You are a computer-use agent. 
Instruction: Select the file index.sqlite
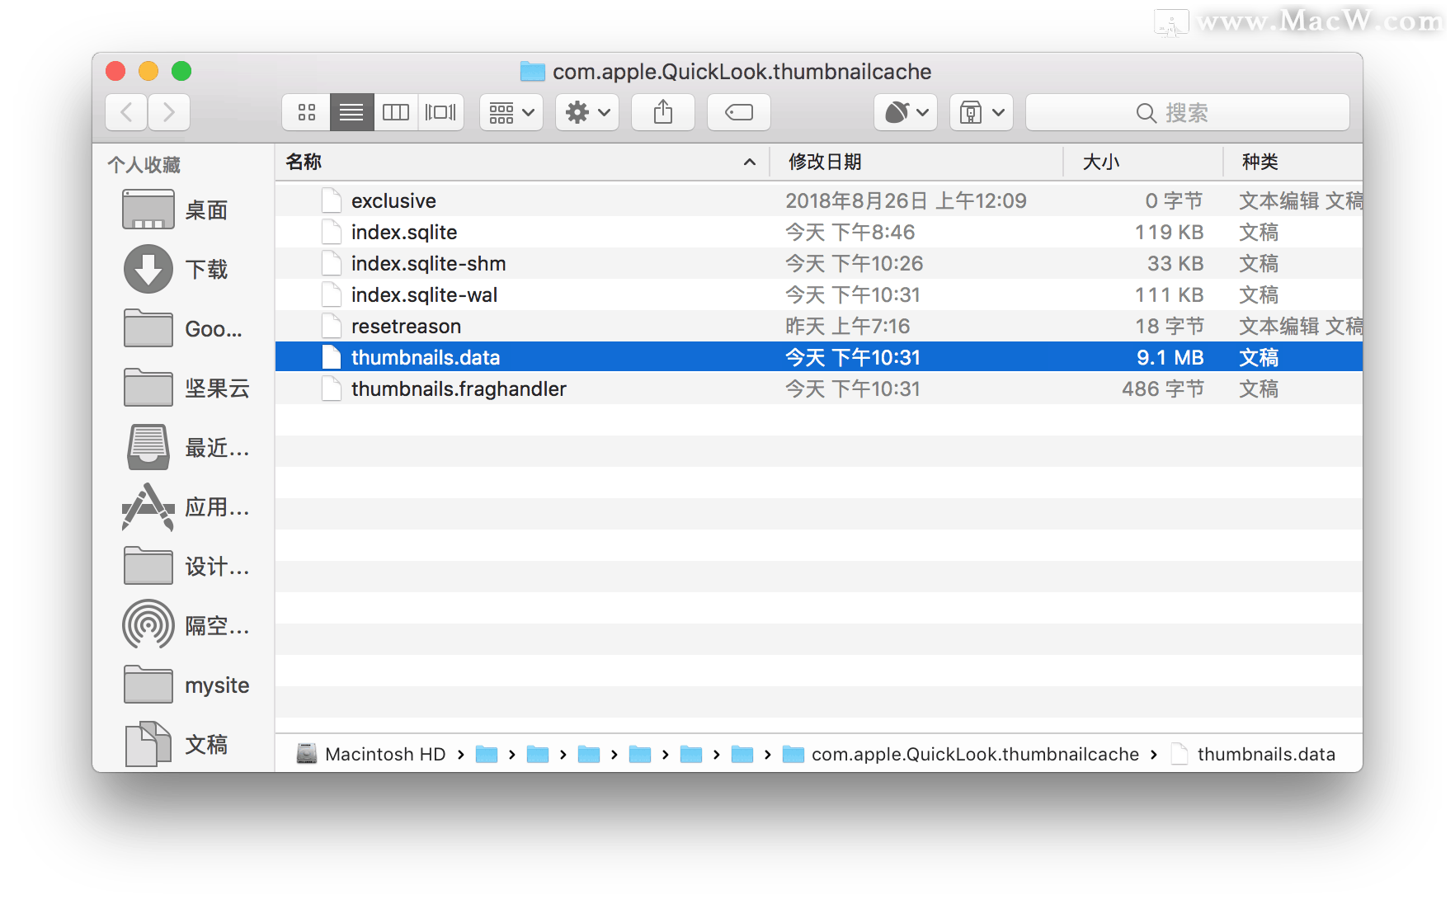click(x=819, y=232)
